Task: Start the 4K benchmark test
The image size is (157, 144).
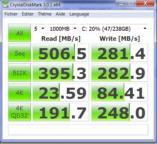Action: 19,92
